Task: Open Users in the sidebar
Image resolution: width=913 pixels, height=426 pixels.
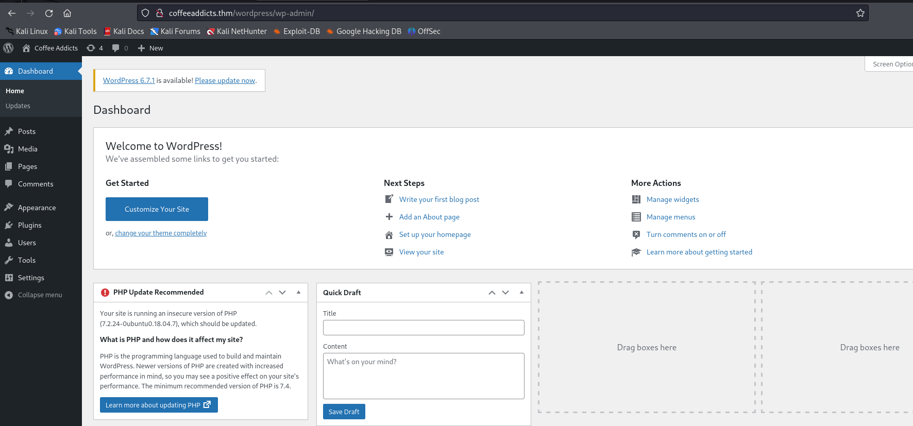Action: [27, 243]
